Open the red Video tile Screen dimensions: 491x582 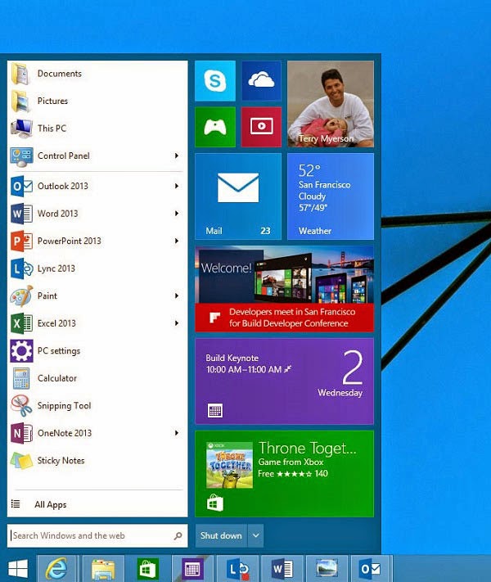pos(261,127)
